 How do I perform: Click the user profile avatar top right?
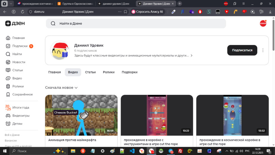coord(263,24)
